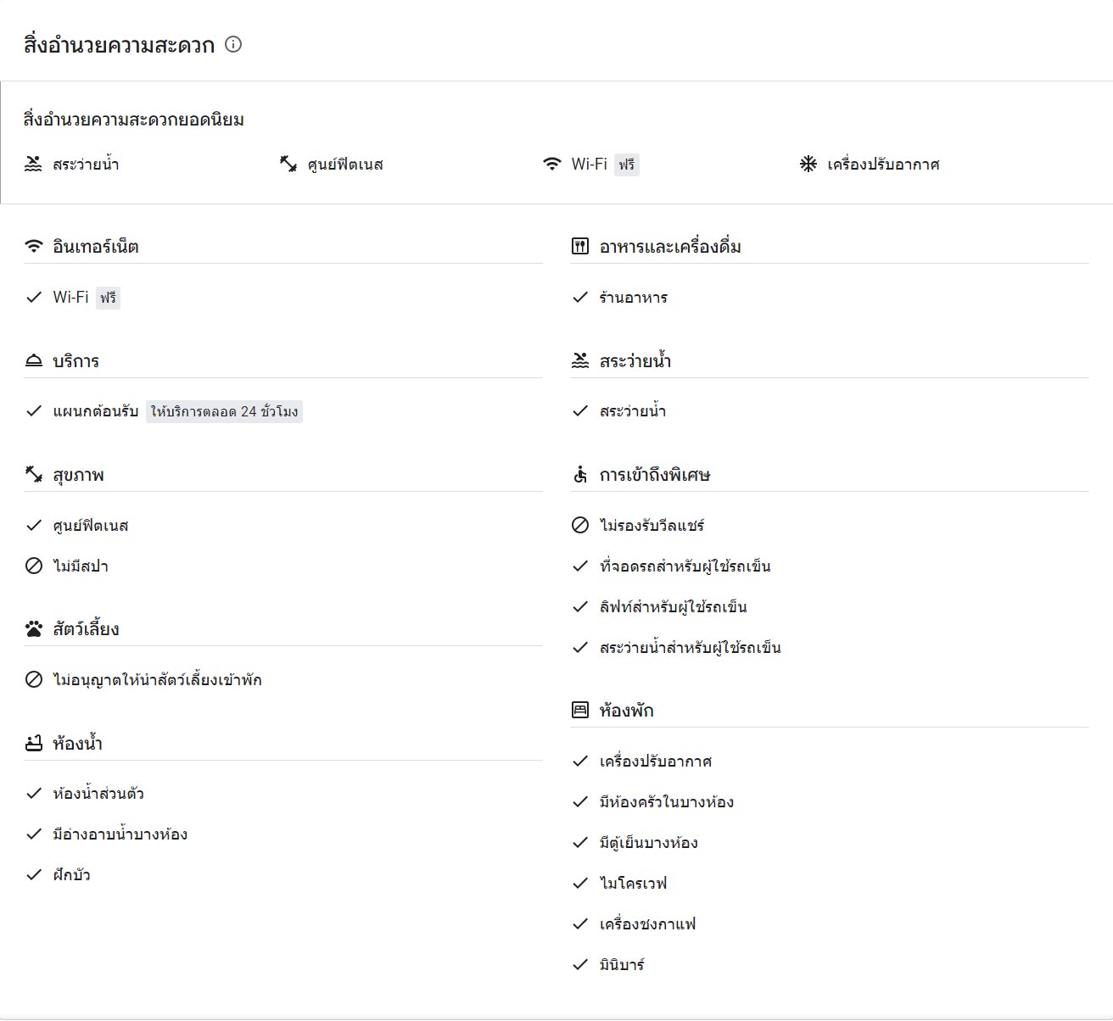This screenshot has width=1113, height=1021.
Task: Click the checkmark next to ร้านอาหาร
Action: coord(580,298)
